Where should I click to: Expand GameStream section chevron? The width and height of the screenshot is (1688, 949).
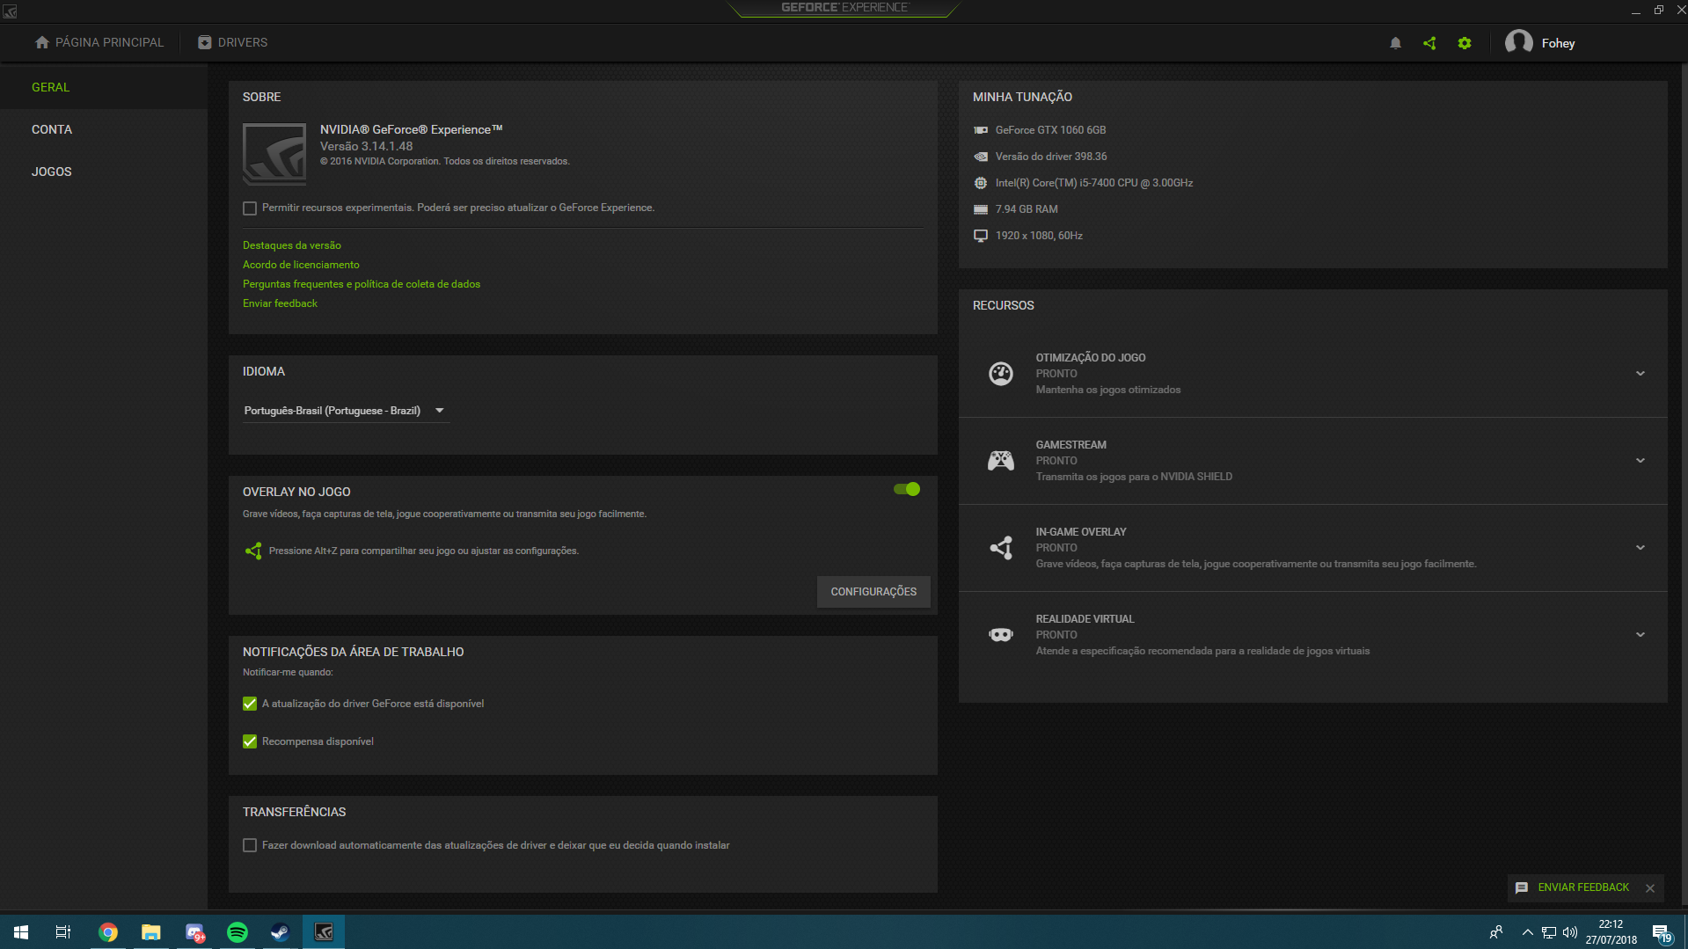tap(1641, 461)
